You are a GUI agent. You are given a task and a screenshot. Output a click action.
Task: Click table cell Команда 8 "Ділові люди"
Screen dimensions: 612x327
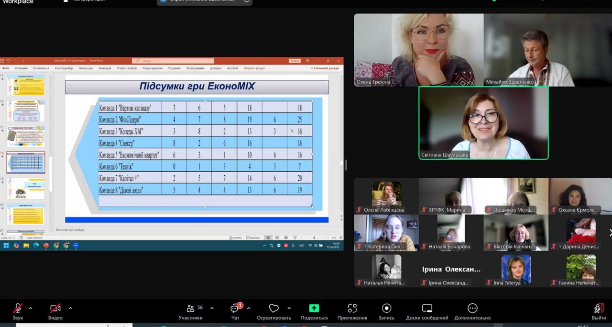click(x=130, y=190)
